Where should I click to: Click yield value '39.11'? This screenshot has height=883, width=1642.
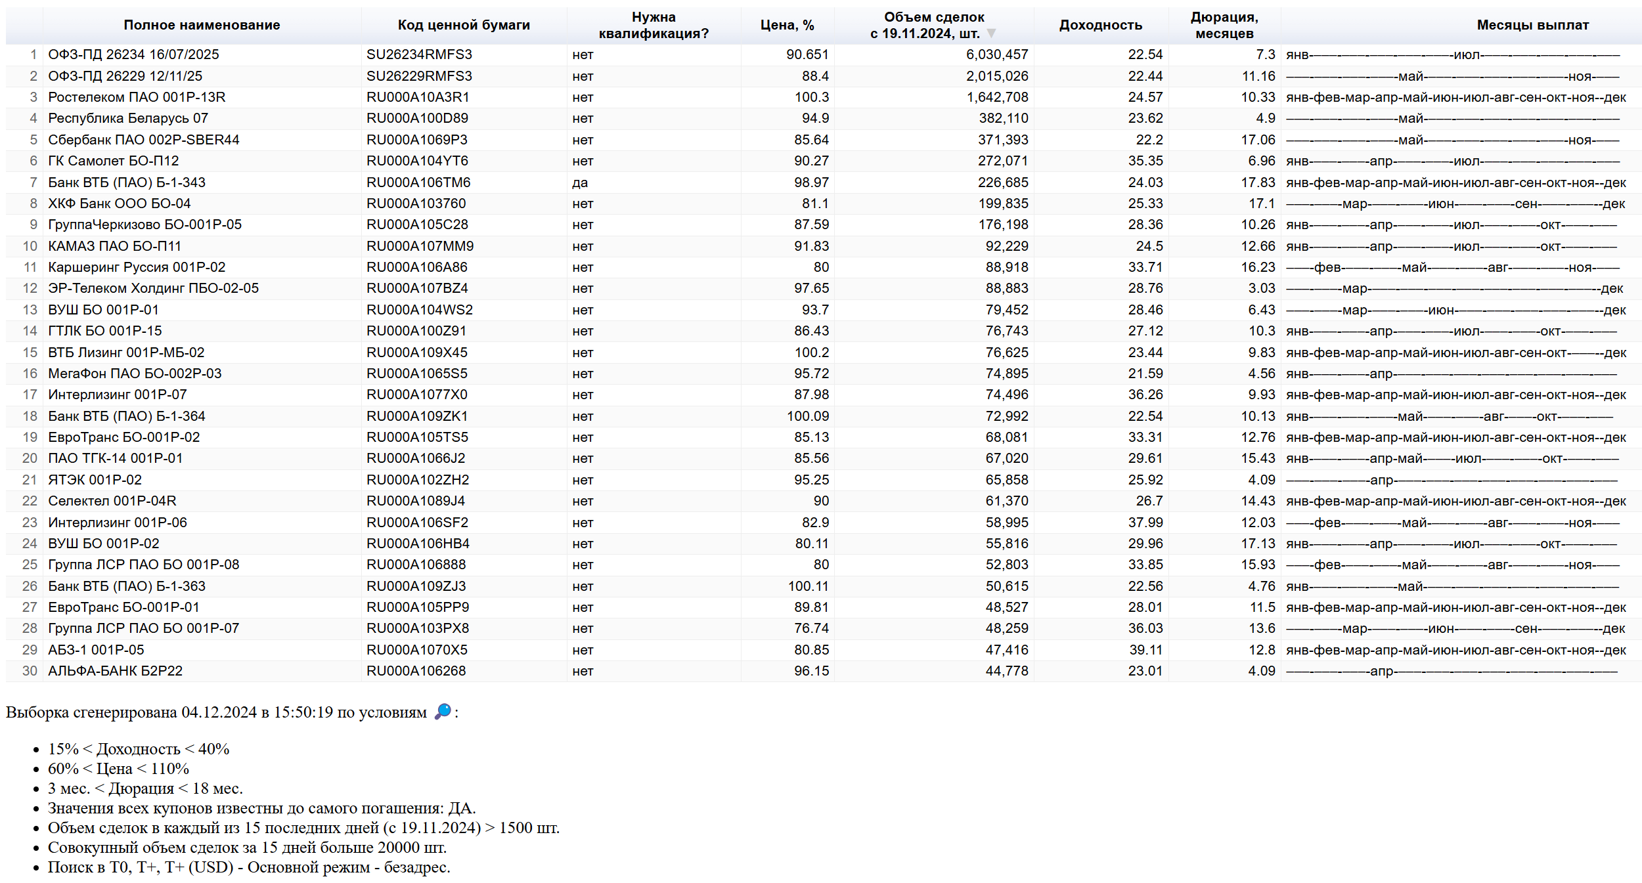tap(1145, 650)
